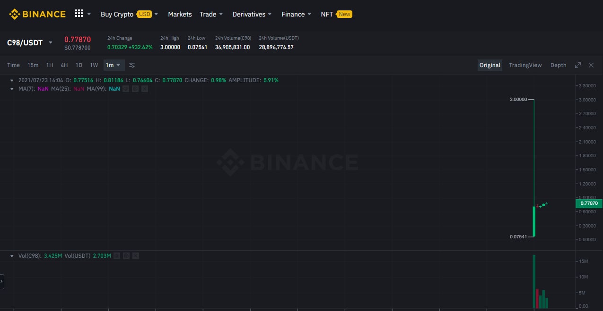
Task: Switch to TradingView chart mode
Action: coord(525,65)
